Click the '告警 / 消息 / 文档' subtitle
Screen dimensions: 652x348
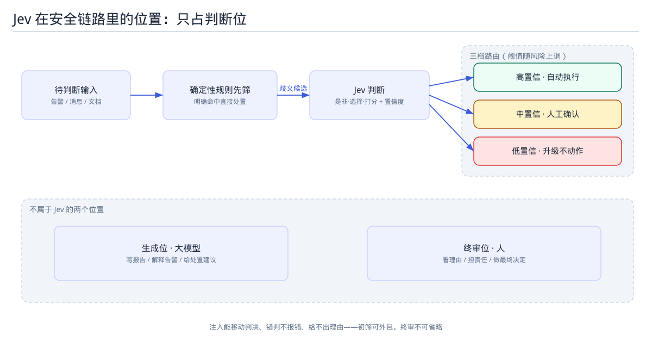pyautogui.click(x=76, y=102)
